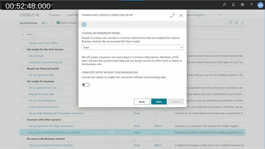Viewport: 265px width, 149px height.
Task: Open Set up Dynamics 365 Sales connection
Action: click(x=51, y=126)
